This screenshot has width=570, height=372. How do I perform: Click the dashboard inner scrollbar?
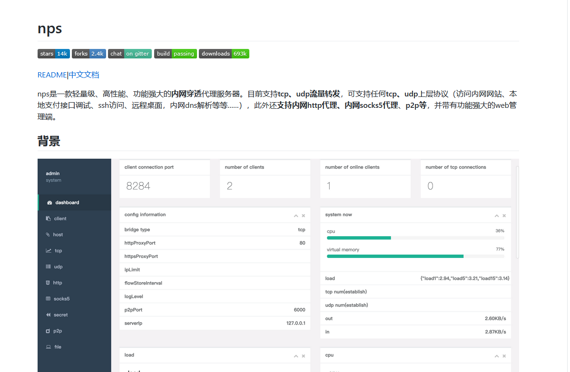click(517, 212)
